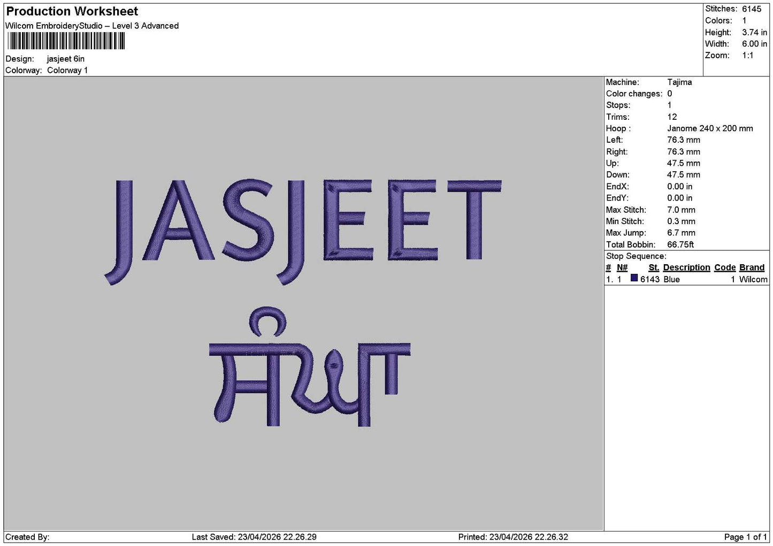Click the 'Up:' row's 47.5 mm value

click(684, 163)
